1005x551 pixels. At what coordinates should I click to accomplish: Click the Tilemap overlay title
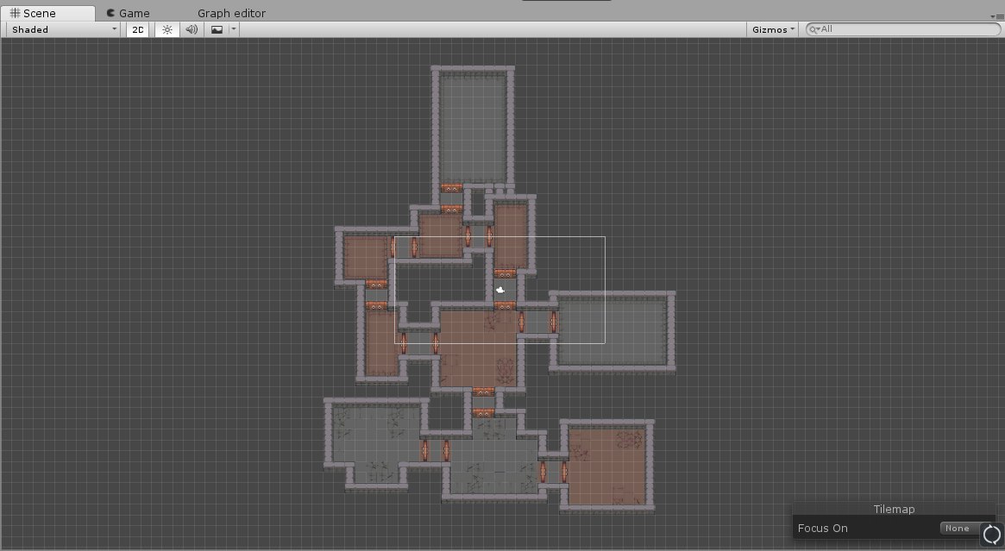(894, 510)
